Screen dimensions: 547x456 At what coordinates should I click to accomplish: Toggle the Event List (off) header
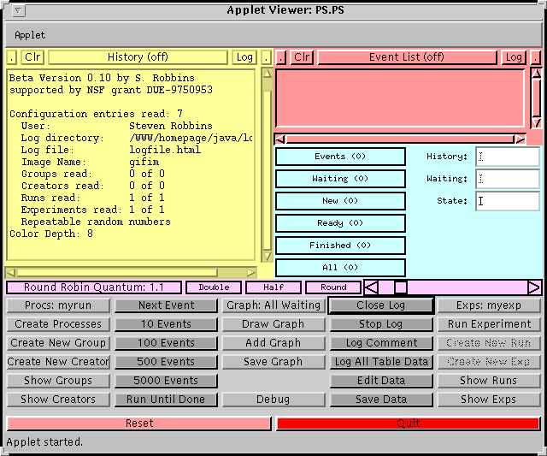(x=407, y=57)
